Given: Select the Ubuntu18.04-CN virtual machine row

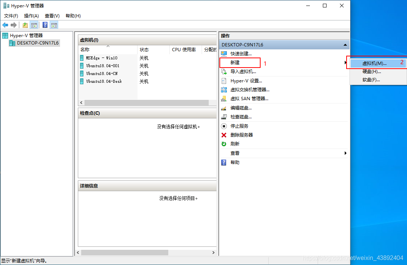Looking at the screenshot, I should [148, 73].
